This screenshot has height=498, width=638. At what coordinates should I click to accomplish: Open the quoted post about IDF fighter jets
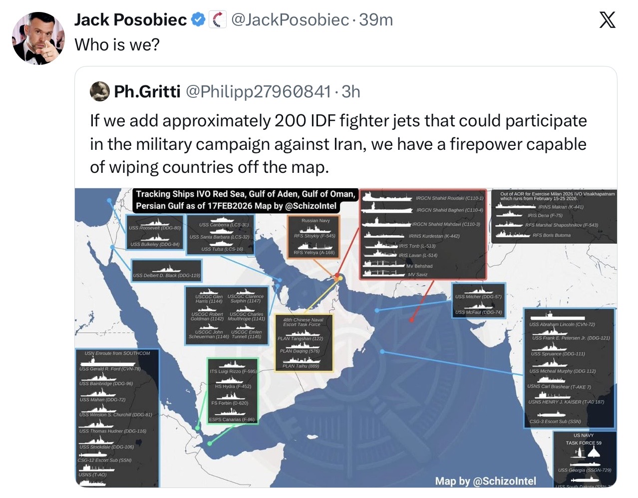coord(338,144)
